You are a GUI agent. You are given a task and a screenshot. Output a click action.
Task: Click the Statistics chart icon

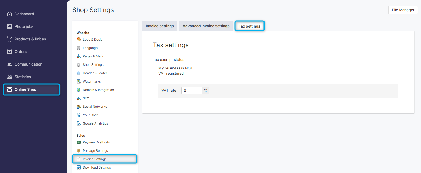point(9,77)
